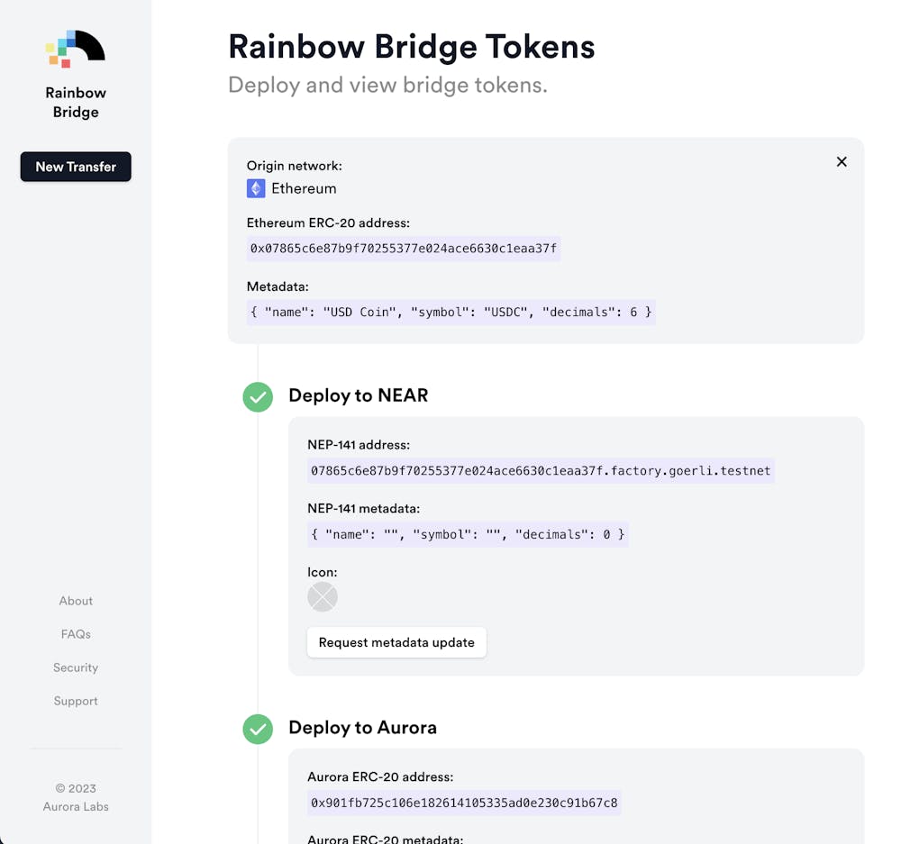Select the Aurora ERC-20 address value
901x844 pixels.
tap(464, 803)
